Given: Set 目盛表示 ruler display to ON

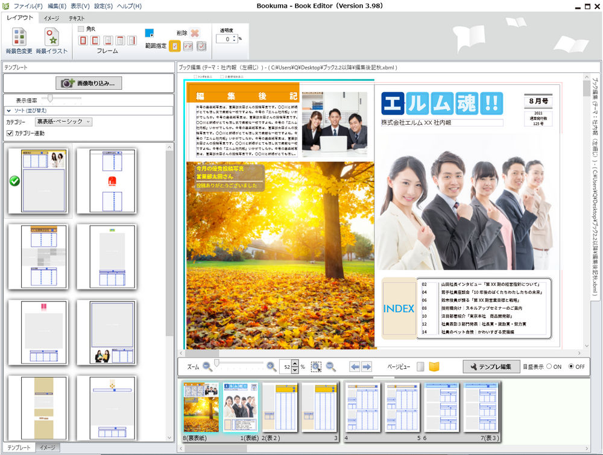Looking at the screenshot, I should (x=549, y=366).
